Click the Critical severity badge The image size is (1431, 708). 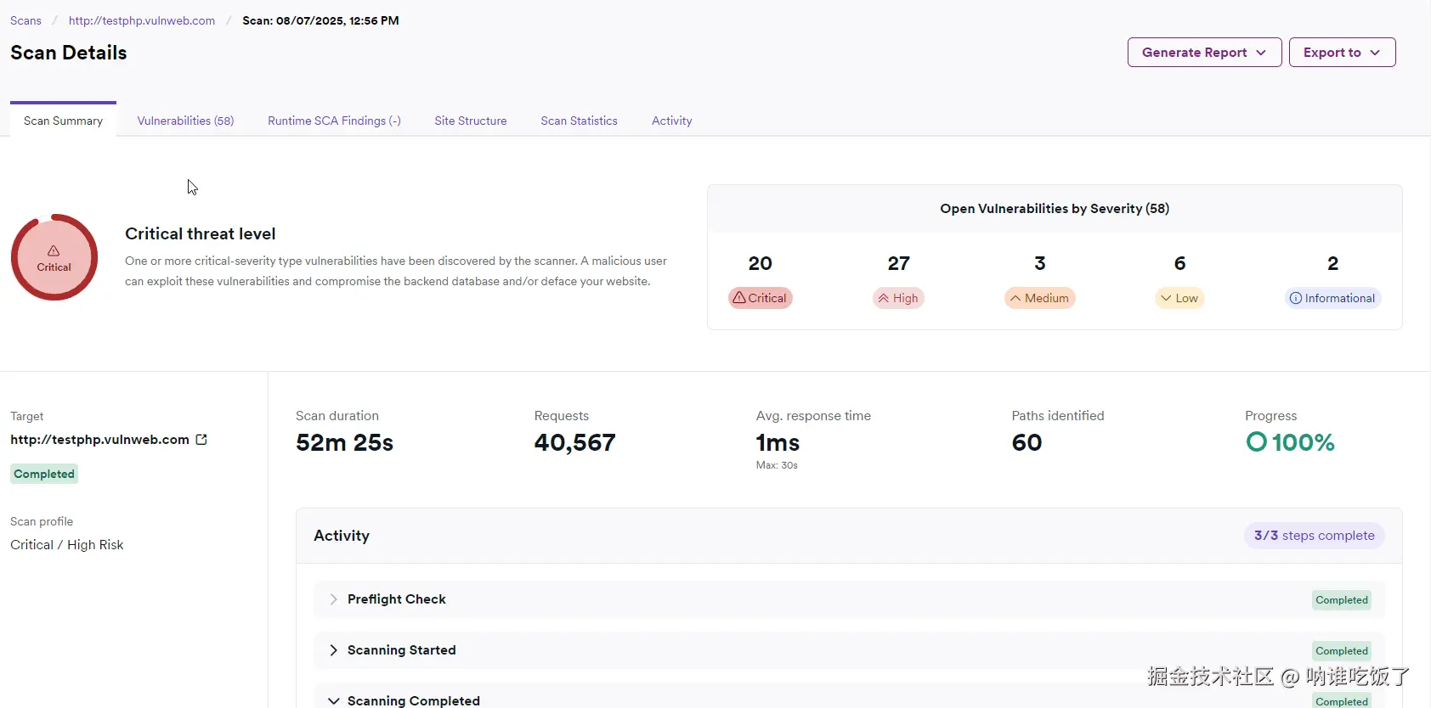click(x=760, y=298)
